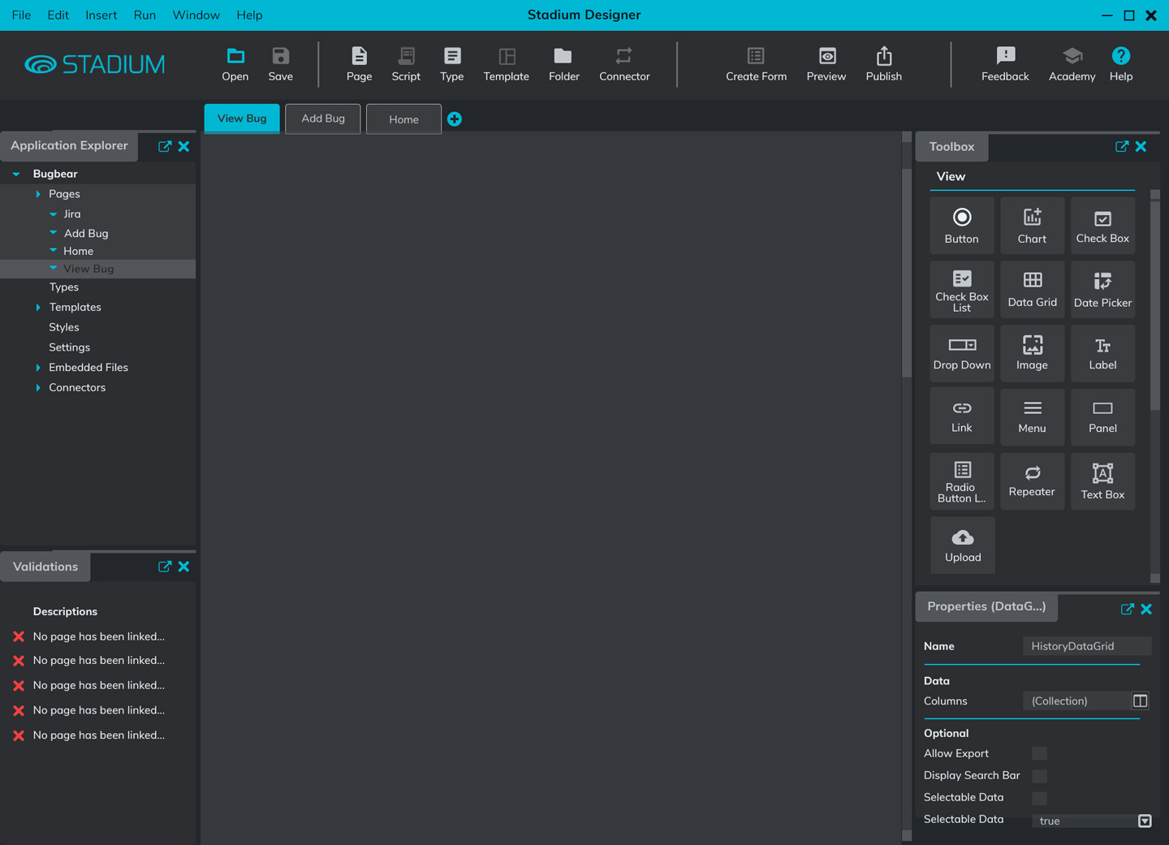Select the Check Box control in Toolbox

pos(1102,226)
